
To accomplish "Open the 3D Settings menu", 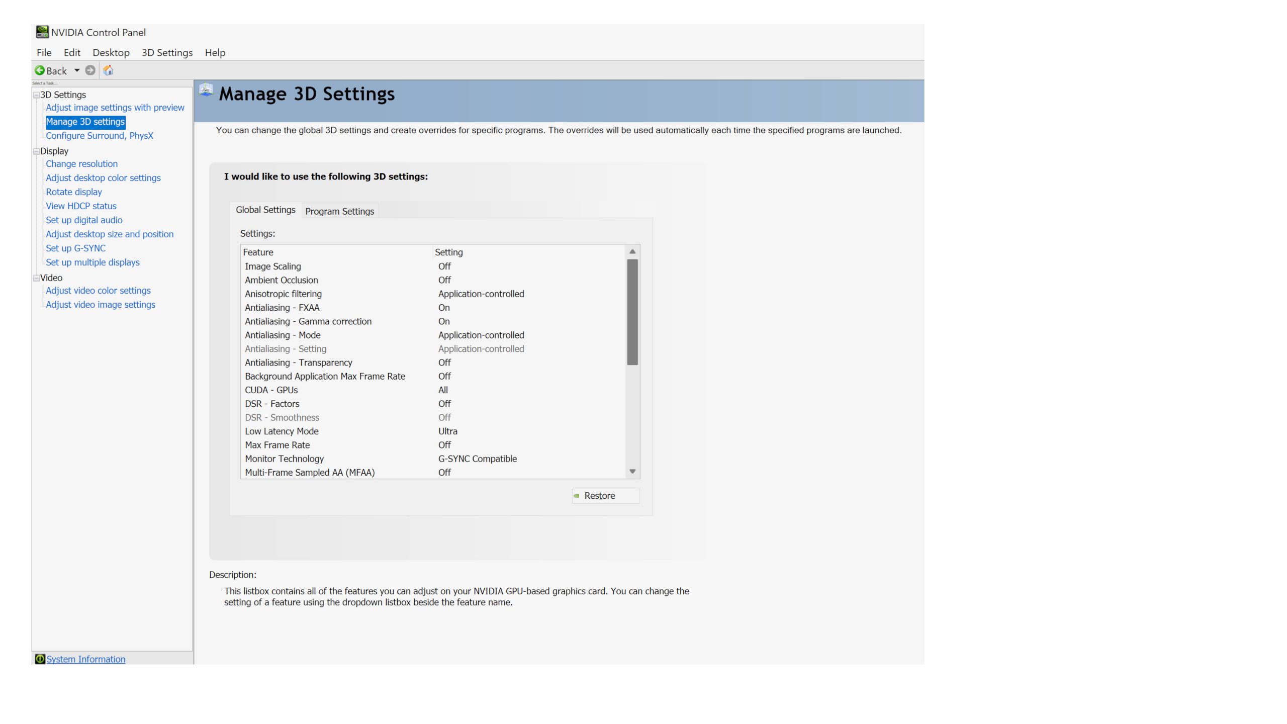I will click(x=167, y=53).
